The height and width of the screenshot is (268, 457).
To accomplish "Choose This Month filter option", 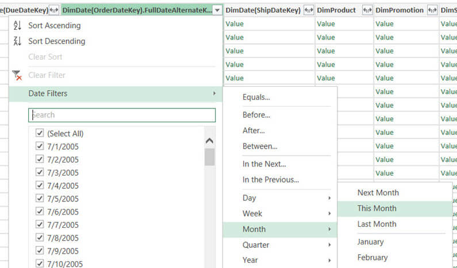I will point(377,208).
